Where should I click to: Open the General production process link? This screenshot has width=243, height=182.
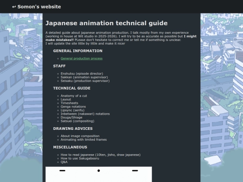(81, 58)
